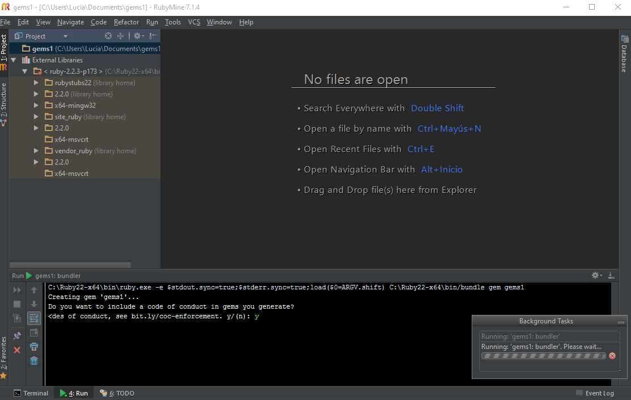Open the View menu
The image size is (631, 400).
pos(43,22)
